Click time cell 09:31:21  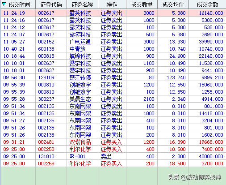pos(14,142)
